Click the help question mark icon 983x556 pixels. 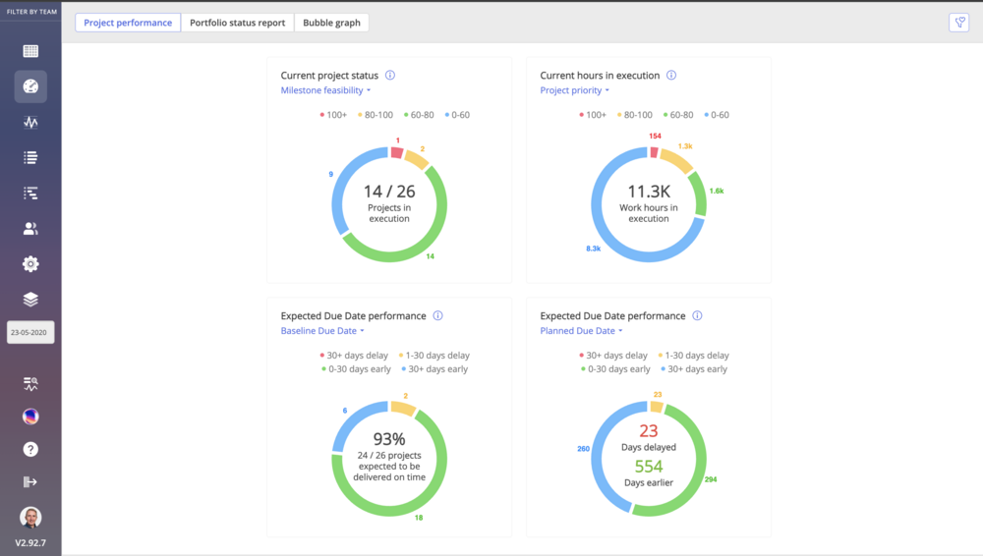(x=30, y=449)
